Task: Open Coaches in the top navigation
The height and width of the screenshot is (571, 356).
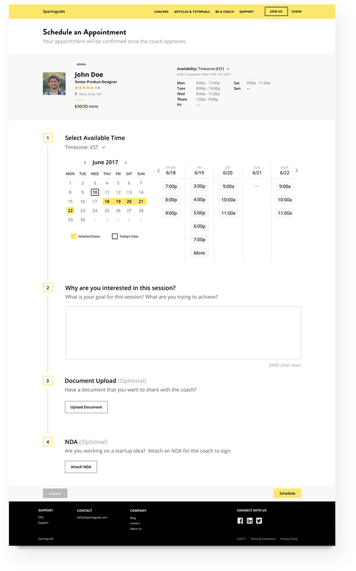Action: coord(161,11)
